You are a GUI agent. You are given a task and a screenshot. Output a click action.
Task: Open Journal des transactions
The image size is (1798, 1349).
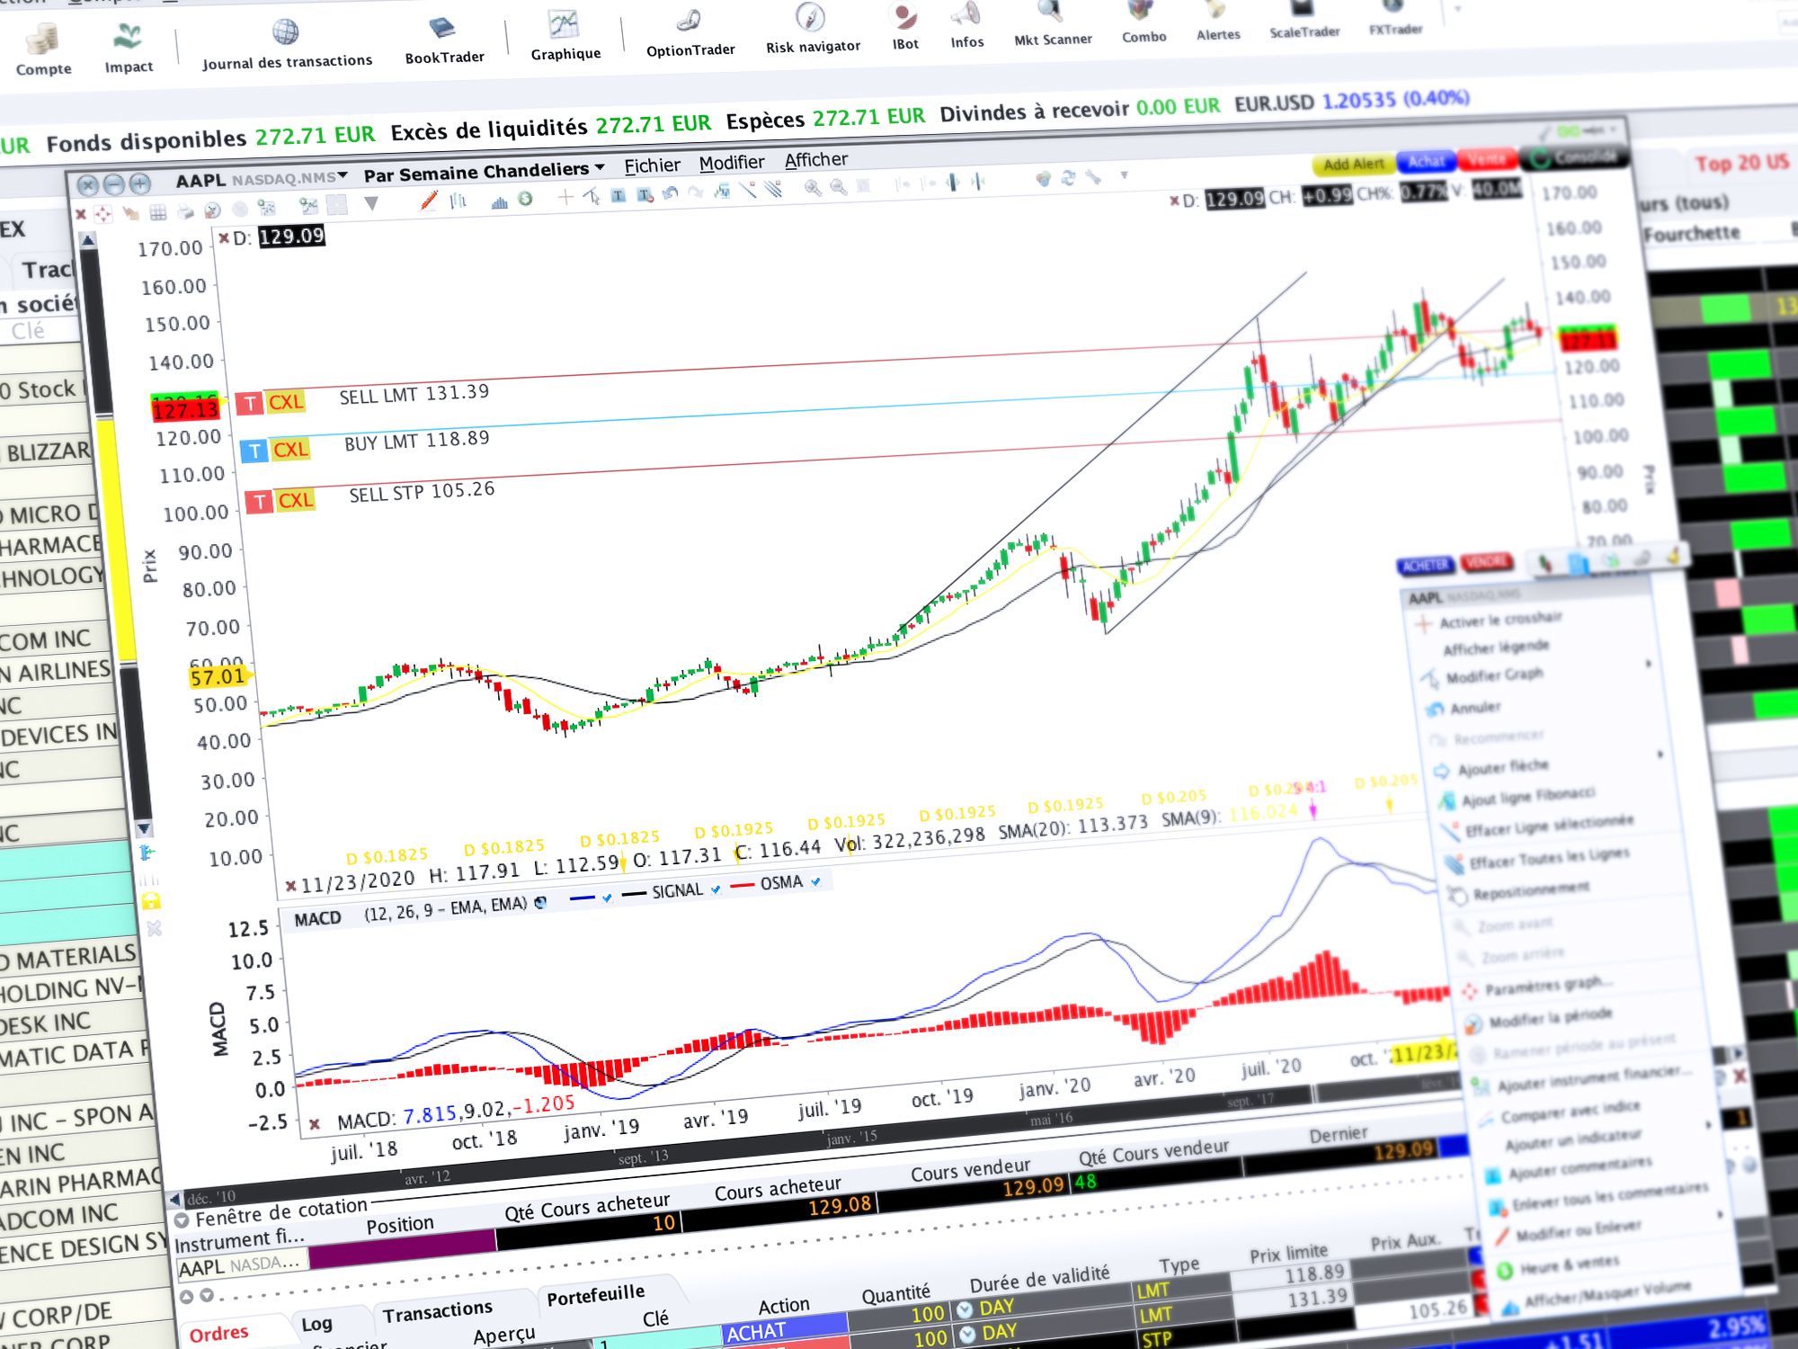point(287,45)
